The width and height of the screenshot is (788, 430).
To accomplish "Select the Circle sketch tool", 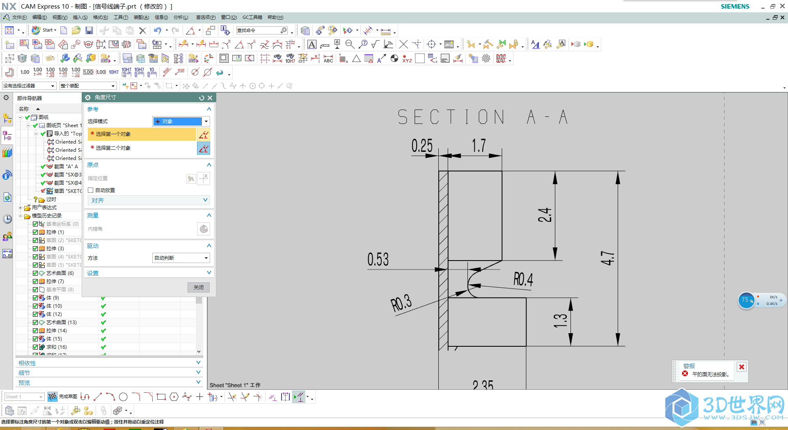I will pos(123,397).
